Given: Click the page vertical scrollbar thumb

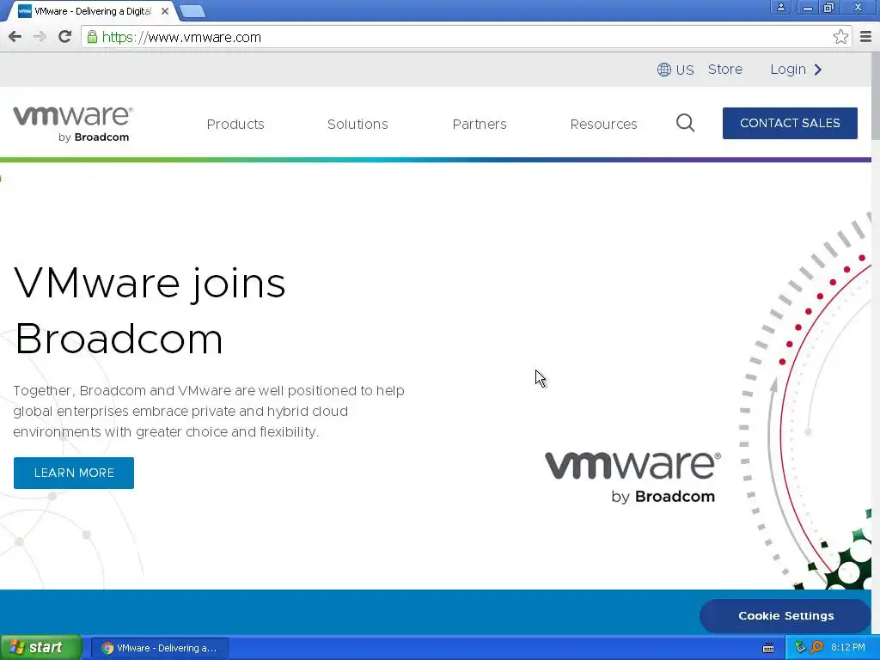Looking at the screenshot, I should pos(876,96).
